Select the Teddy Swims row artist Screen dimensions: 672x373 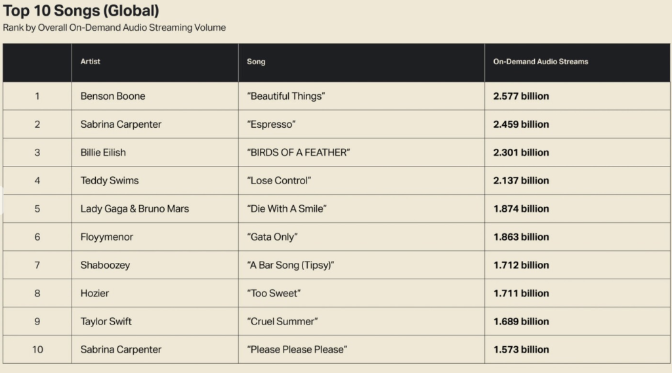point(110,181)
